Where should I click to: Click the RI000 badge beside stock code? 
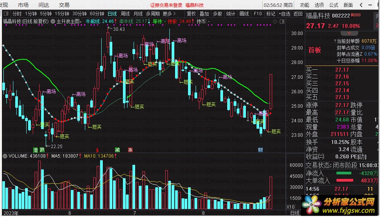(x=356, y=15)
